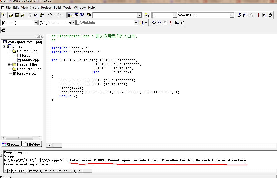Click the Open file folder icon
The height and width of the screenshot is (178, 277).
point(11,15)
